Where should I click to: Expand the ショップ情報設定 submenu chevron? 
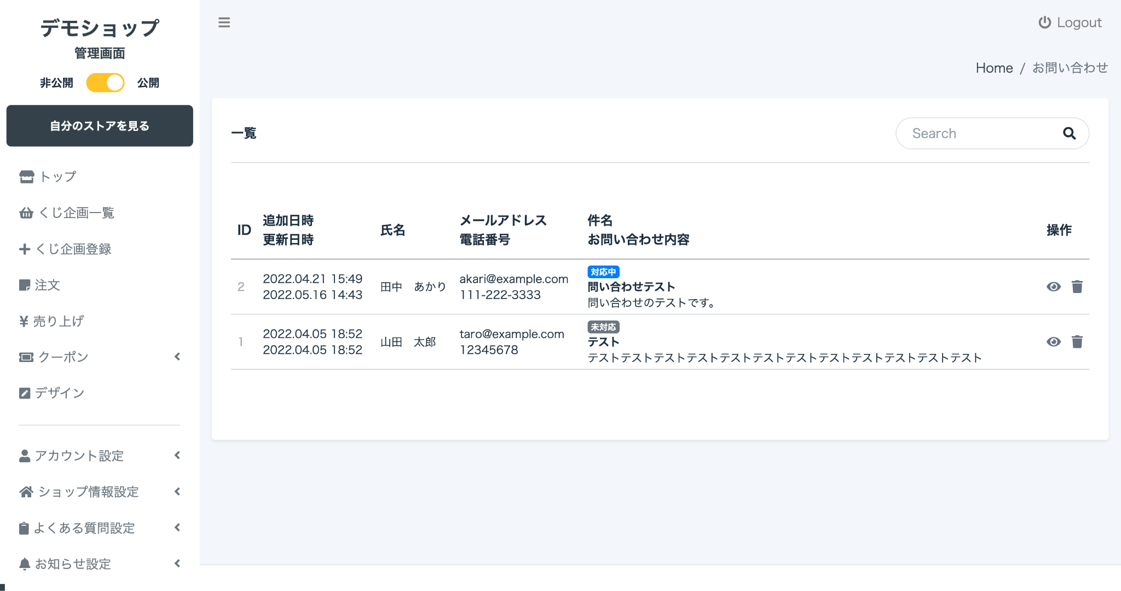(177, 491)
